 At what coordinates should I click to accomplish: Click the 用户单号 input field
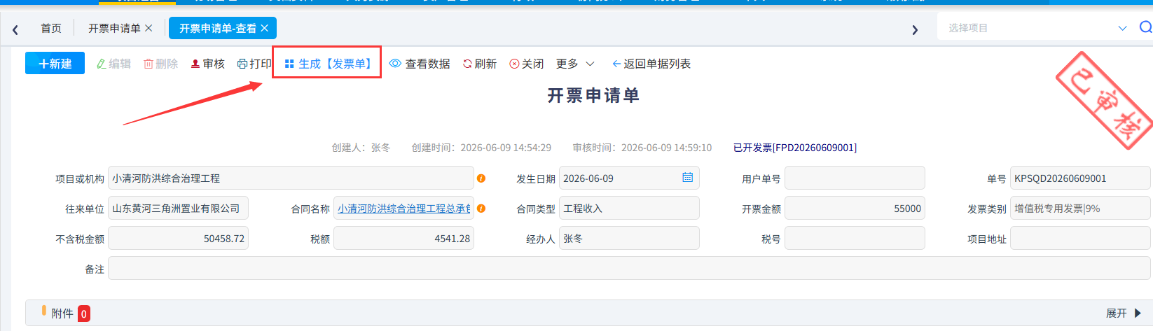click(855, 178)
